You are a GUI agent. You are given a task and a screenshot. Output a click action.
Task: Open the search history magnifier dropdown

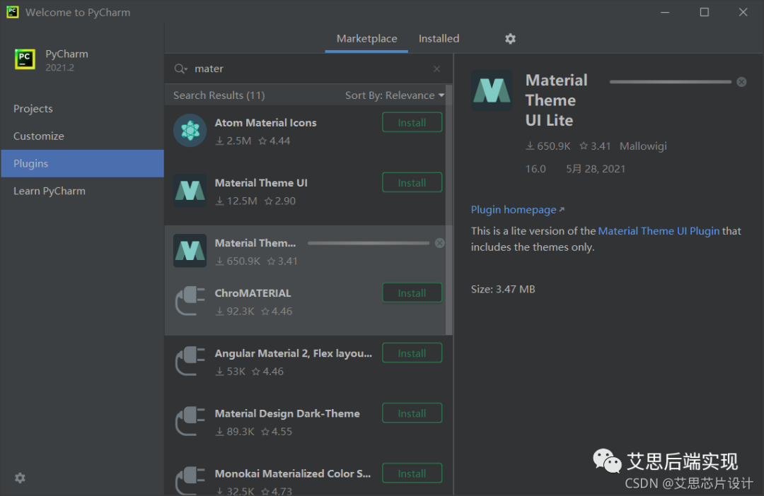181,69
